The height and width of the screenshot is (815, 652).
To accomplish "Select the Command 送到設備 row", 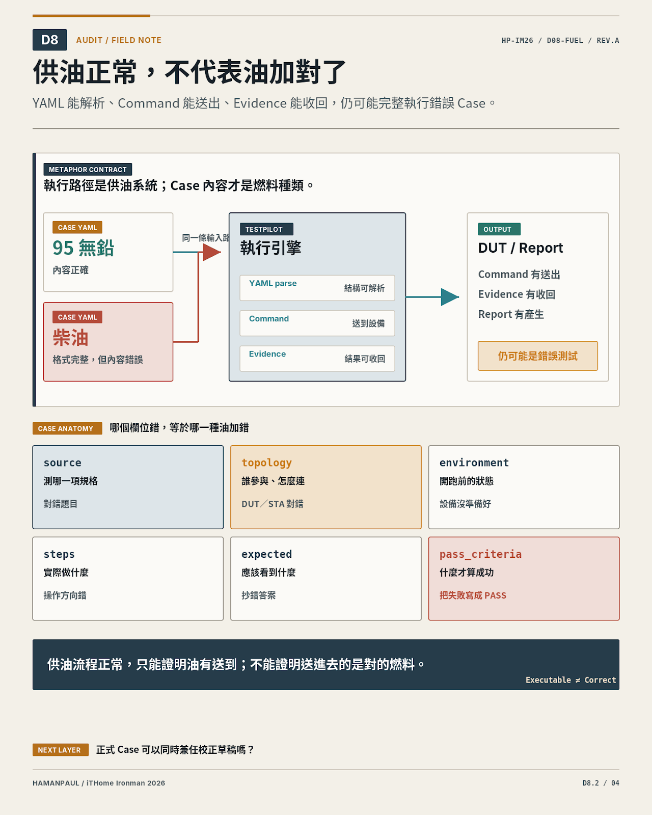I will 317,323.
